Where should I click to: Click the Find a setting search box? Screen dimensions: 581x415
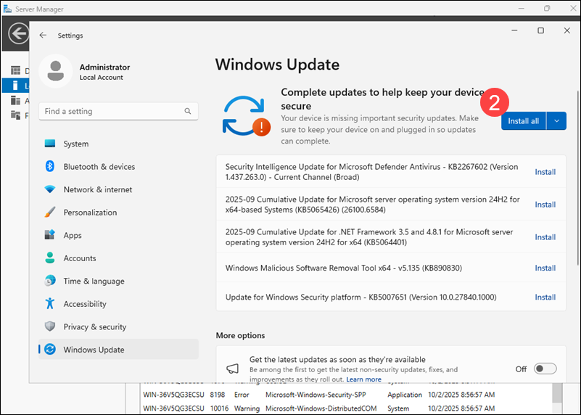click(112, 112)
